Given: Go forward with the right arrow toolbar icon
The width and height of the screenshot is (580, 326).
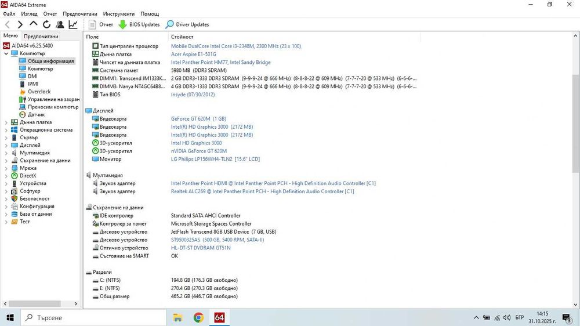Looking at the screenshot, I should coord(20,24).
